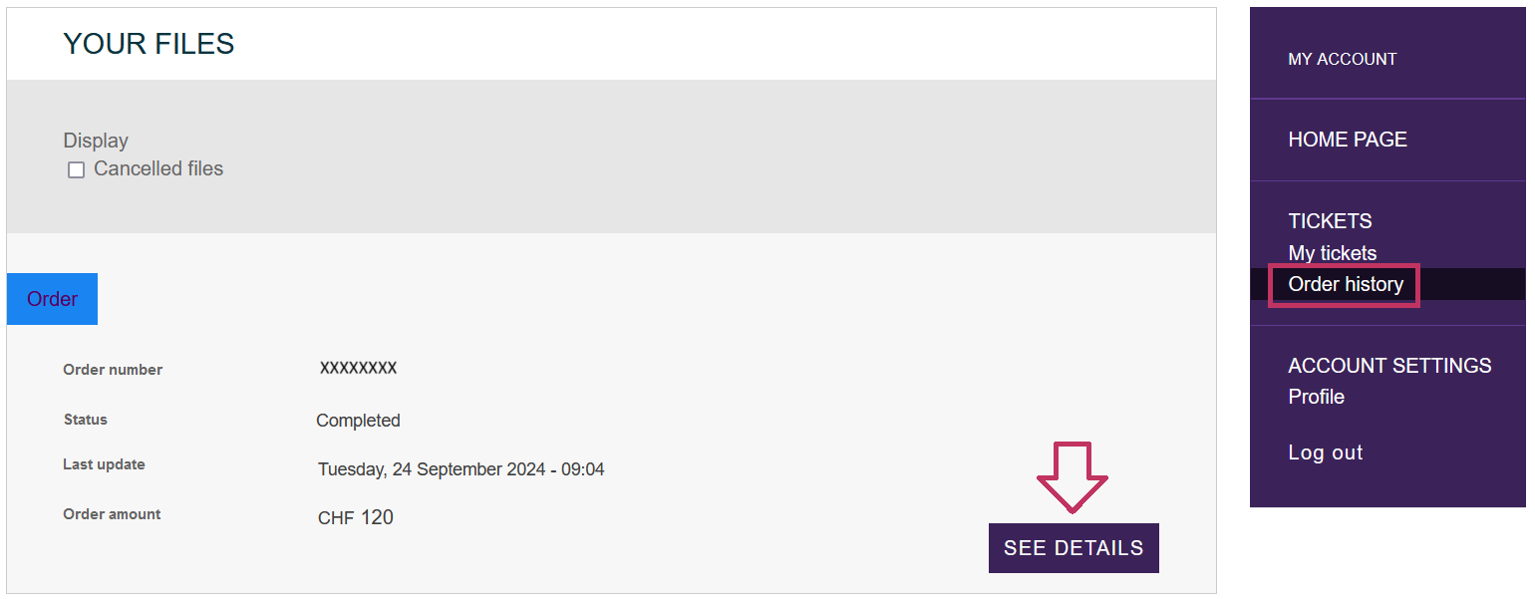Click the ACCOUNT SETTINGS section heading
The width and height of the screenshot is (1535, 599).
point(1389,366)
